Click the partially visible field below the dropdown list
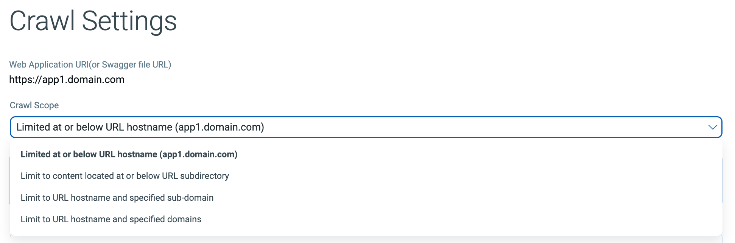The width and height of the screenshot is (735, 243). coord(366,240)
